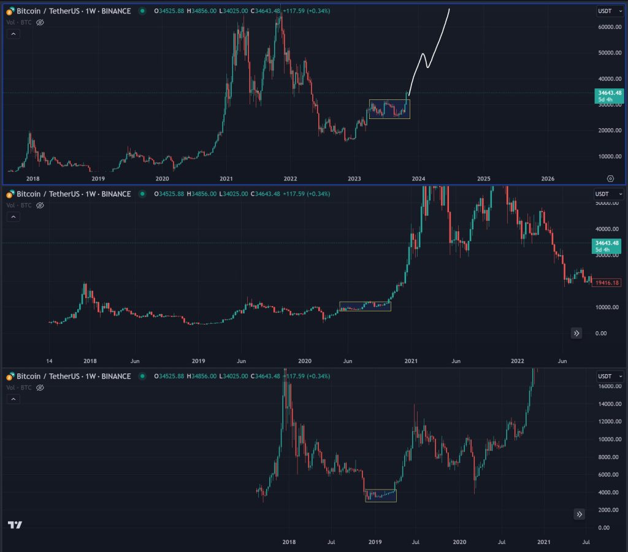The image size is (628, 552).
Task: Collapse the legend using the chevron on middle chart
Action: pyautogui.click(x=13, y=217)
